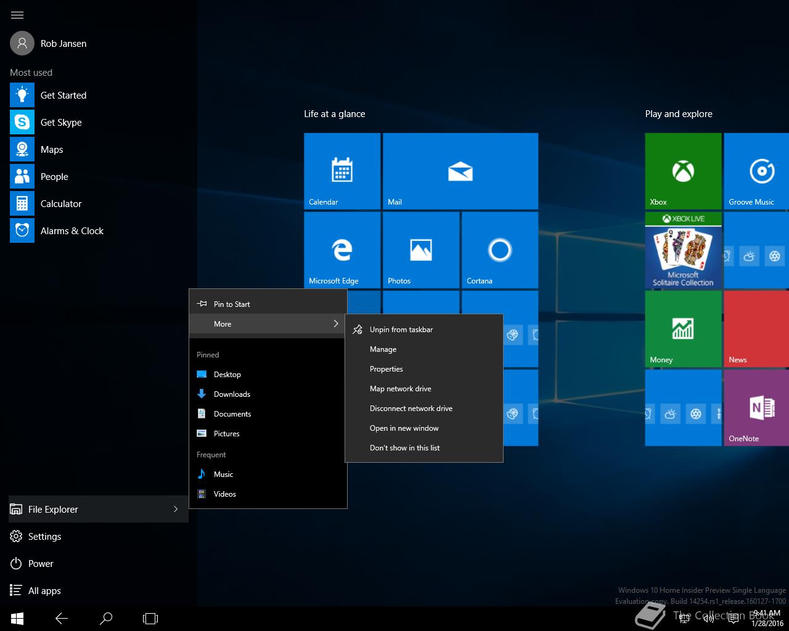Image resolution: width=789 pixels, height=631 pixels.
Task: Select Properties in the submenu
Action: [x=424, y=369]
